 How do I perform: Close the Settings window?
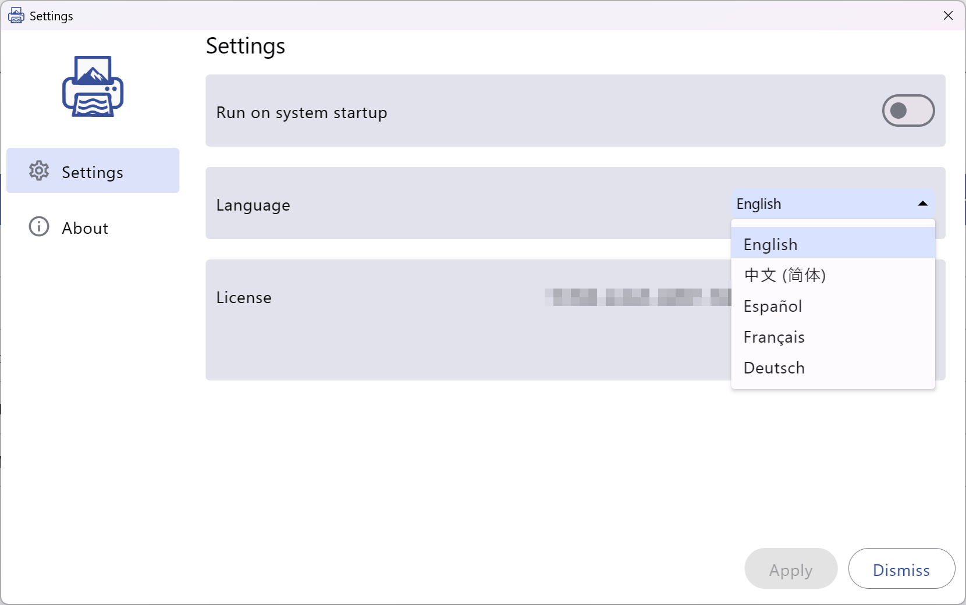click(948, 16)
